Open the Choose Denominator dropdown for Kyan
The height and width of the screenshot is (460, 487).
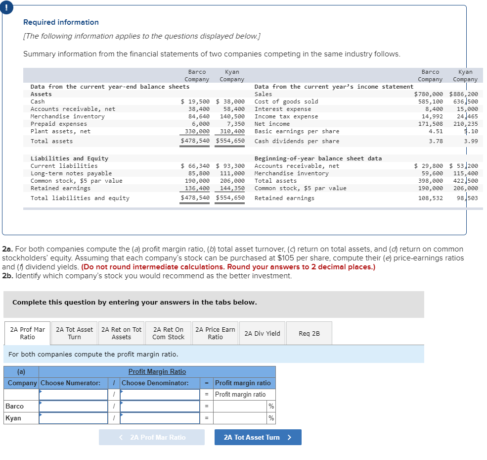(159, 417)
